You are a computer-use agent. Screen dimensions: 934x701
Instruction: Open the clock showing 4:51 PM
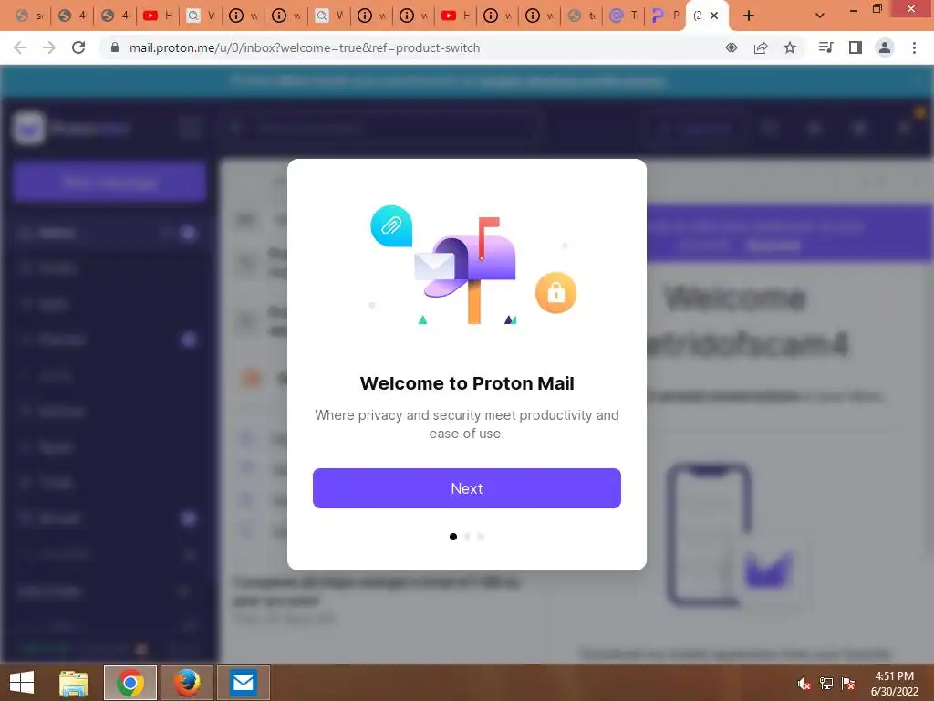pos(894,684)
